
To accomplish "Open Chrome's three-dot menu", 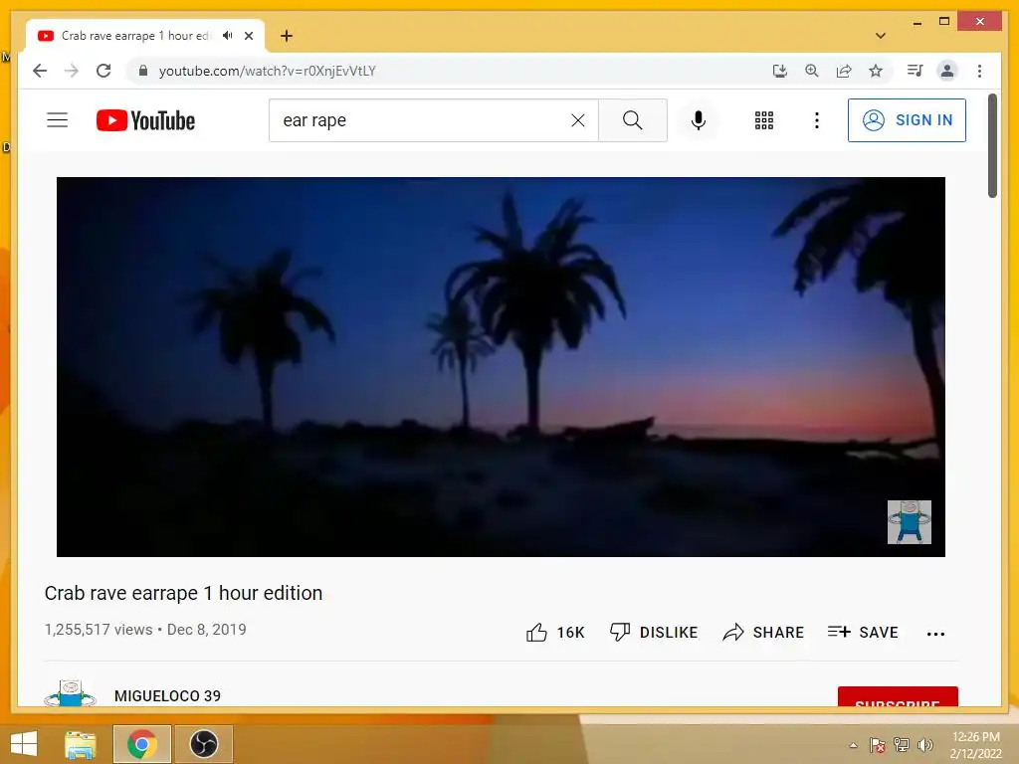I will tap(979, 71).
